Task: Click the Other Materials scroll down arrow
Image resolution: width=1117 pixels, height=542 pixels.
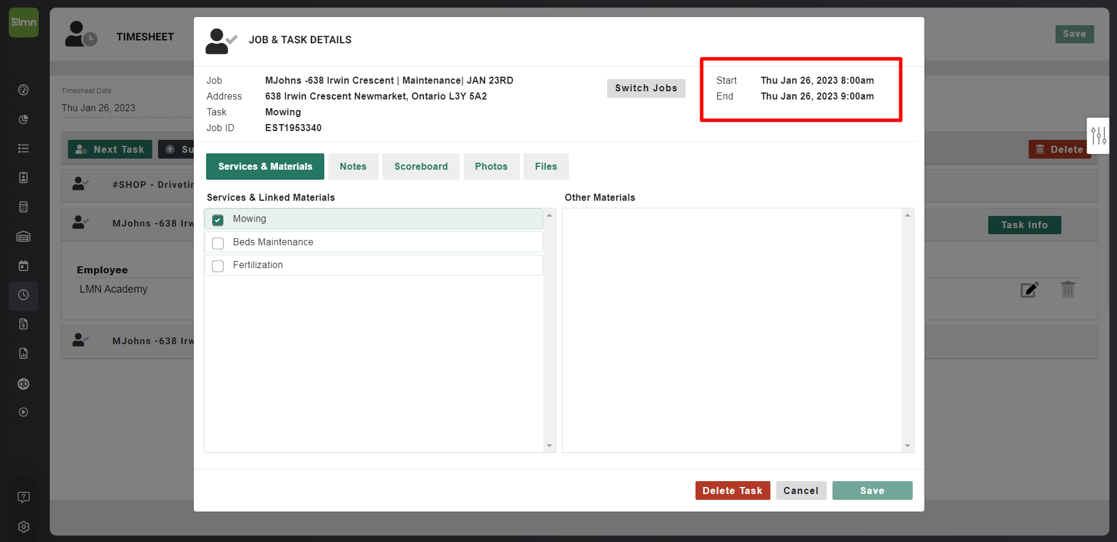Action: pyautogui.click(x=907, y=446)
